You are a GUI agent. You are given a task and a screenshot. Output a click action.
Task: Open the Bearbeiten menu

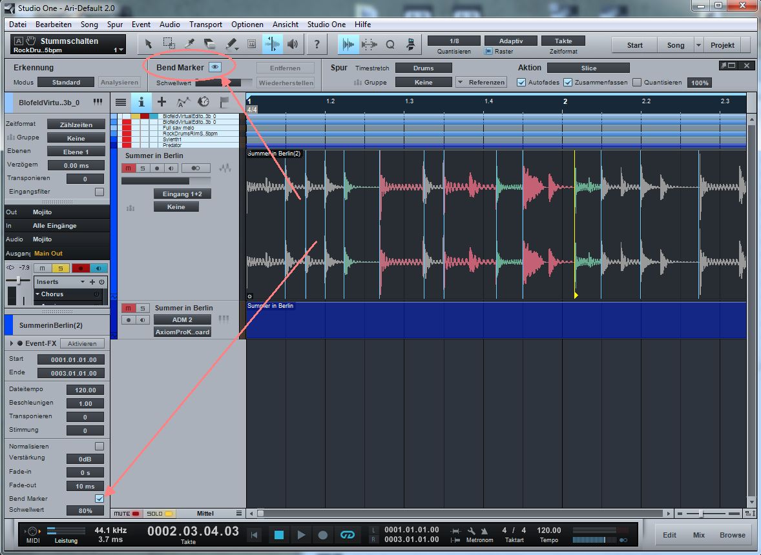54,25
